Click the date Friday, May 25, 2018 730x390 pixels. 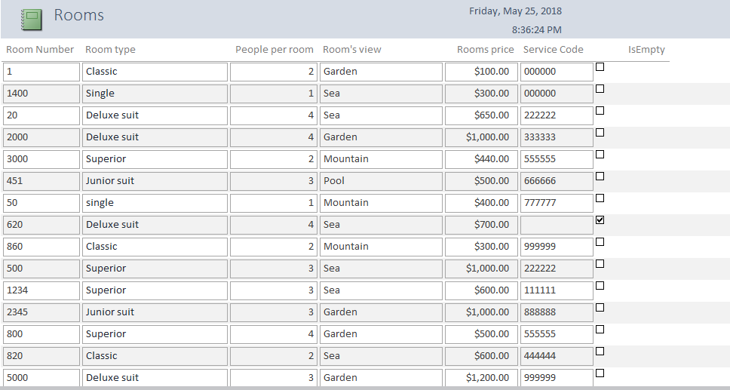click(x=515, y=11)
